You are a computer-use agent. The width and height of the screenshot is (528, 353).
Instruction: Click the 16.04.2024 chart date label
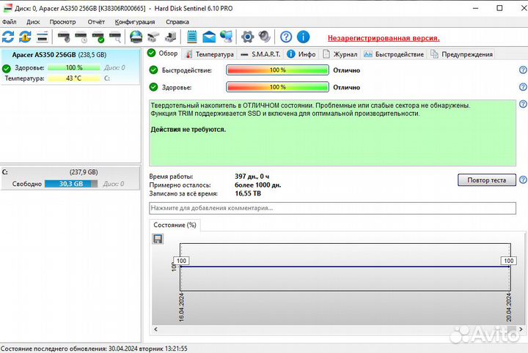click(181, 308)
